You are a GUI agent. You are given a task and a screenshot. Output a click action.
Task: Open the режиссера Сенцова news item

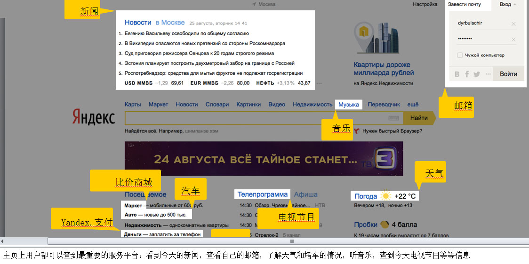[x=199, y=53]
